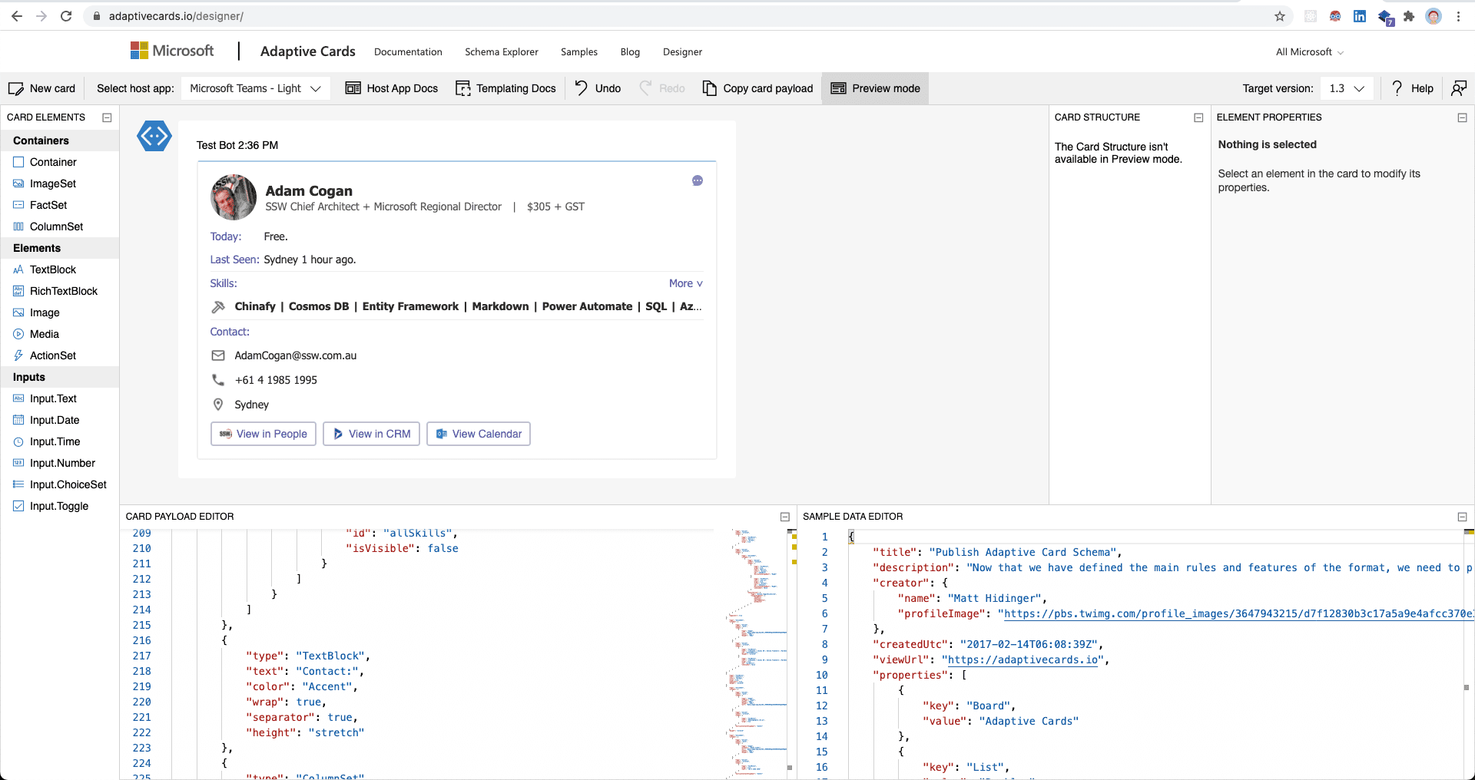Expand Skills with More chevron
Screen dimensions: 1475x780
pyautogui.click(x=685, y=283)
